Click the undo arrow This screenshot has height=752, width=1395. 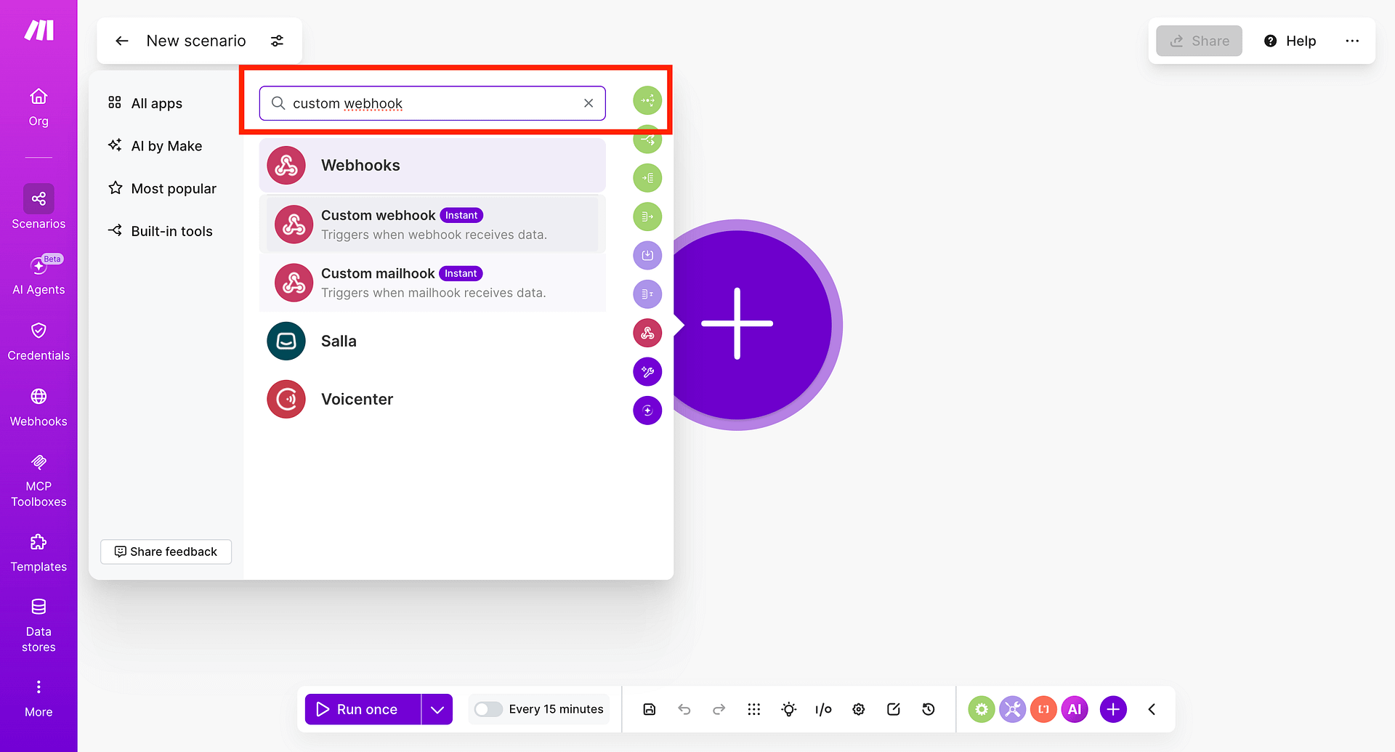click(684, 709)
